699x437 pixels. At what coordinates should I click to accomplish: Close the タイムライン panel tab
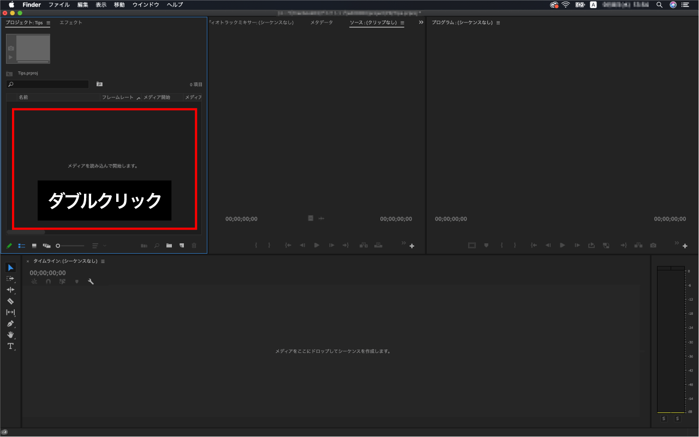click(x=28, y=261)
